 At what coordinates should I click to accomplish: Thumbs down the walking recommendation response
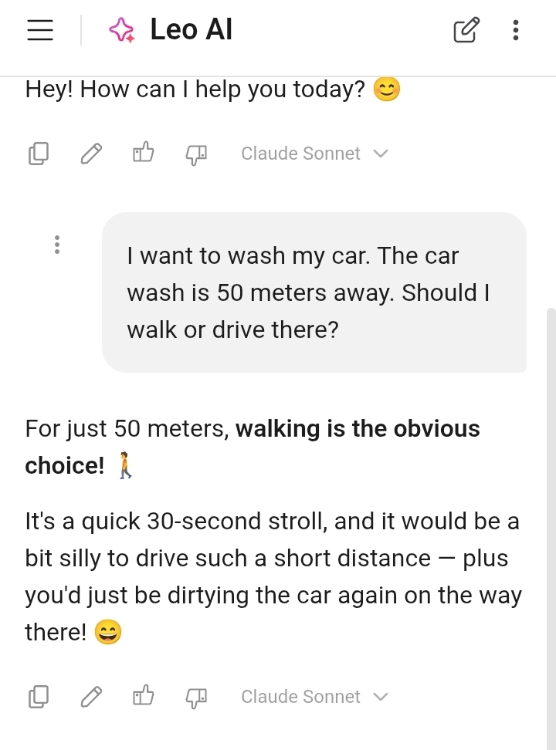tap(196, 697)
